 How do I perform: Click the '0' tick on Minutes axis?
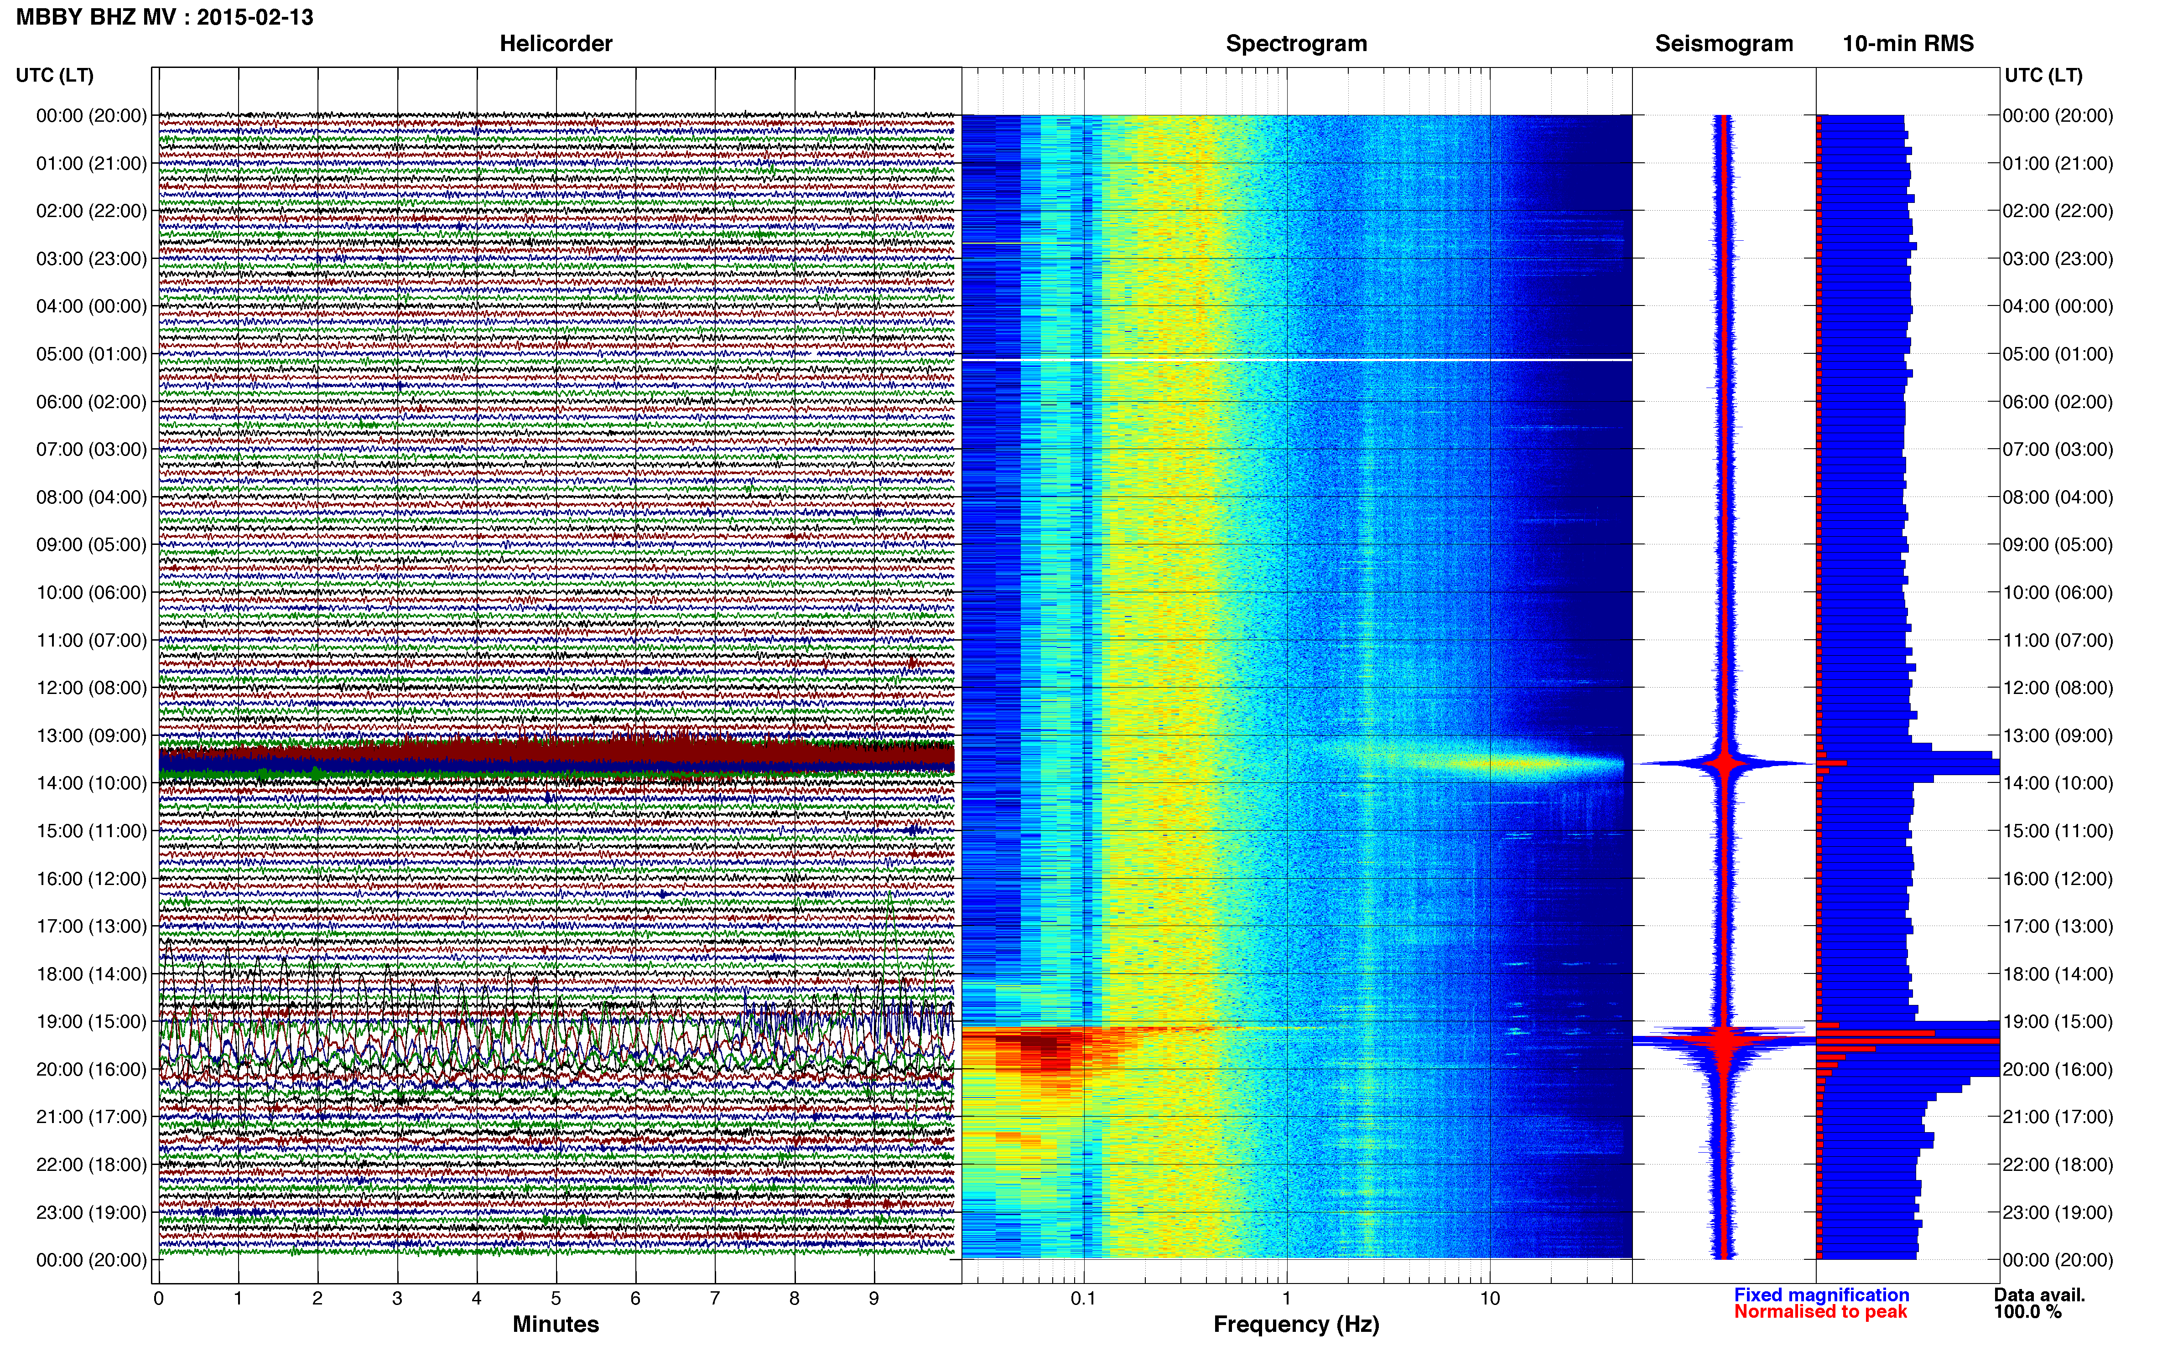click(159, 1298)
